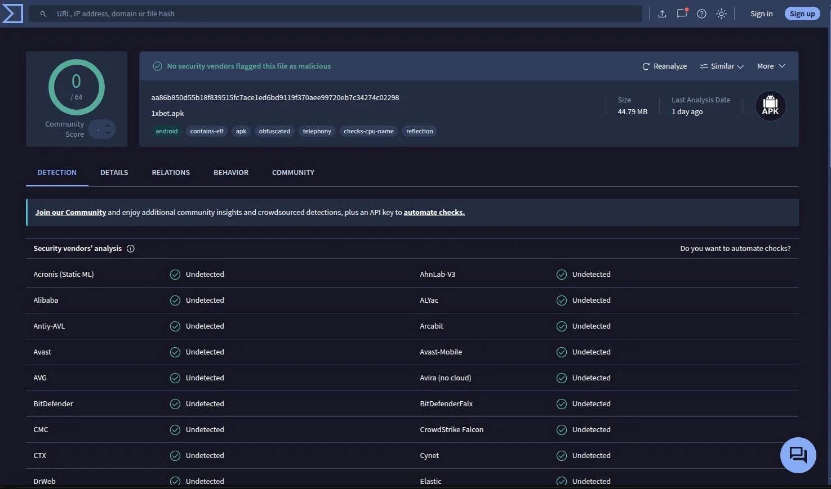Click the Undetected check icon for Avast-Mobile
Viewport: 831px width, 489px height.
pyautogui.click(x=562, y=352)
